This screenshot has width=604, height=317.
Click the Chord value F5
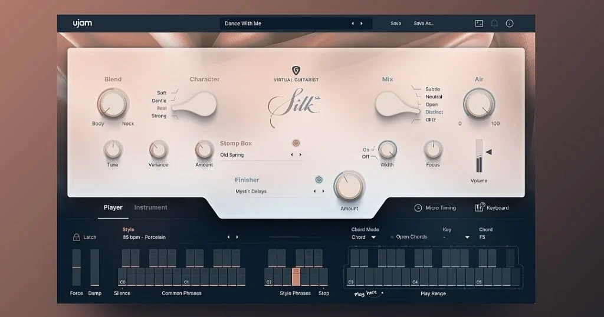pyautogui.click(x=482, y=237)
